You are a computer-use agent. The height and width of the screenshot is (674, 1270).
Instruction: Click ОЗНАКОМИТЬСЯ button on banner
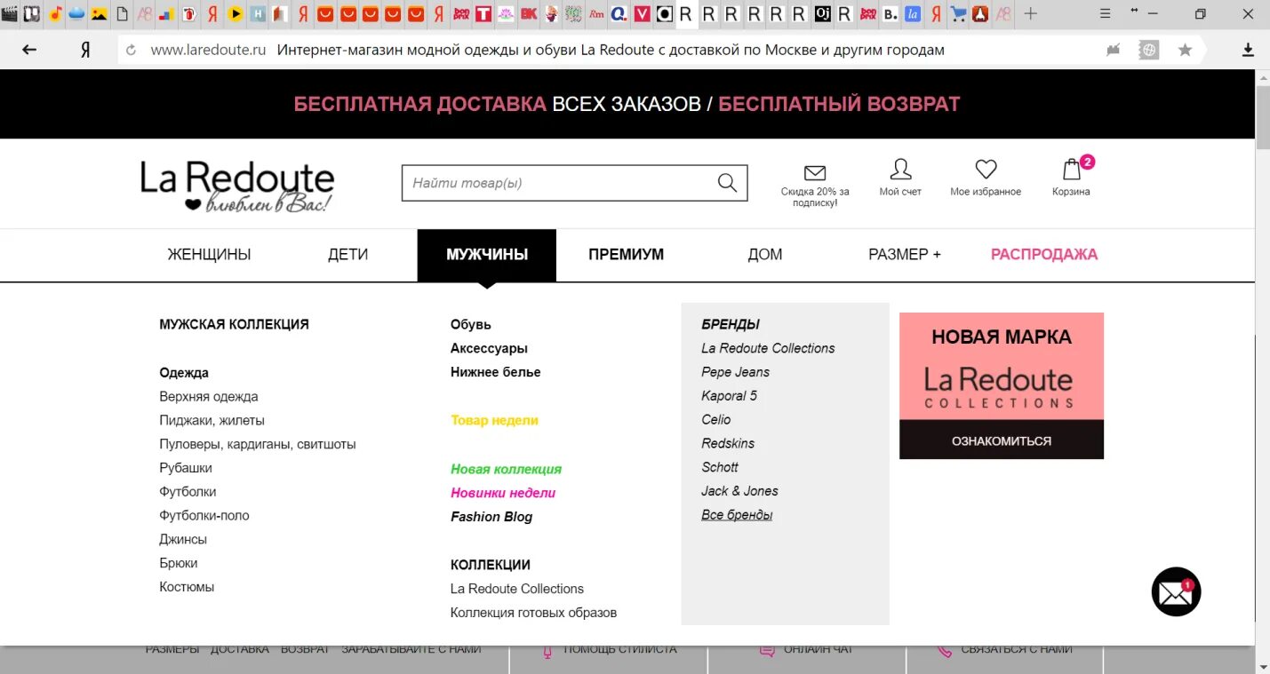[1002, 440]
